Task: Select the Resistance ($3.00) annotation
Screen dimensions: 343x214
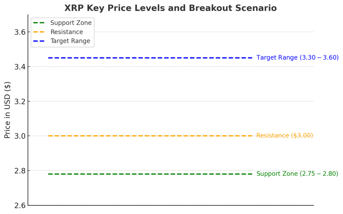Action: click(x=284, y=136)
